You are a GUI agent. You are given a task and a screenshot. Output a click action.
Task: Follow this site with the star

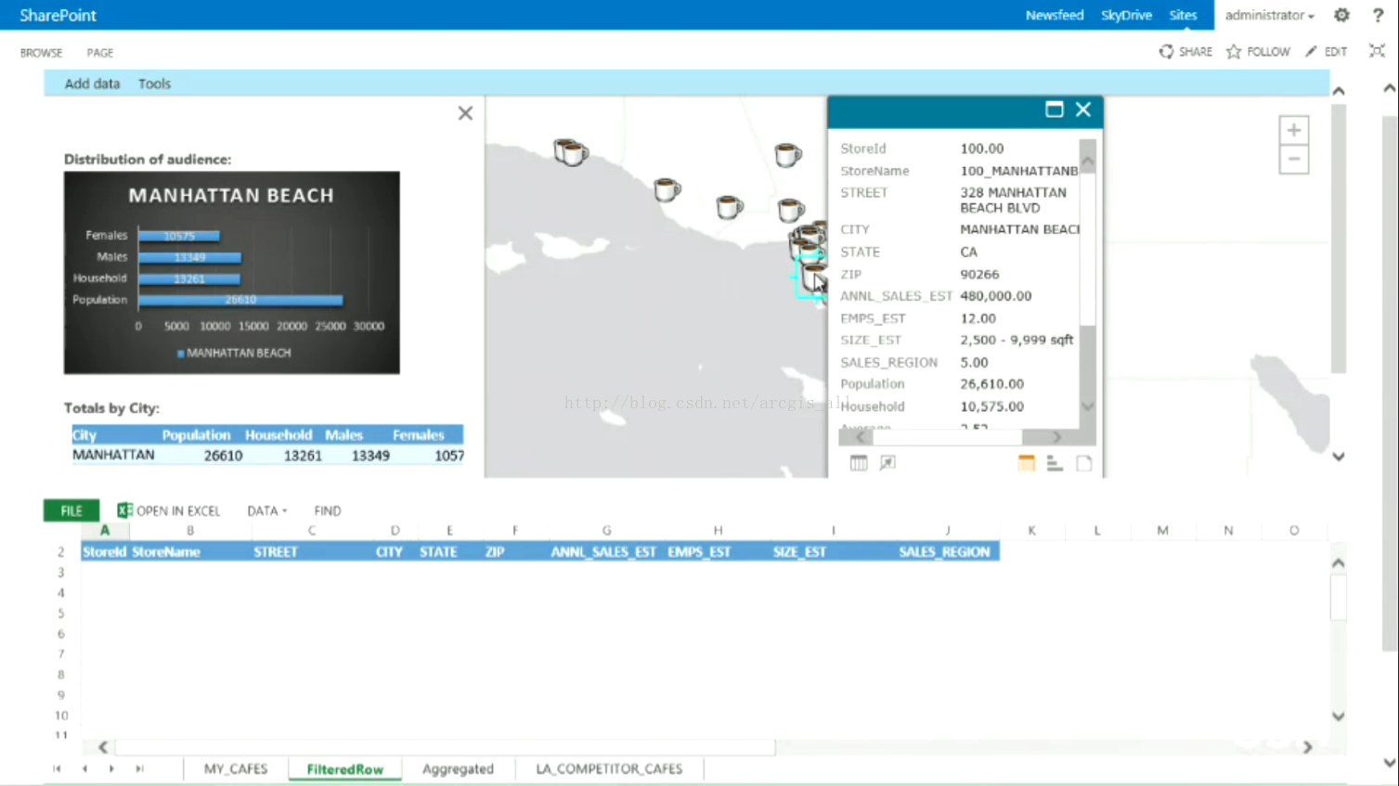pos(1258,52)
